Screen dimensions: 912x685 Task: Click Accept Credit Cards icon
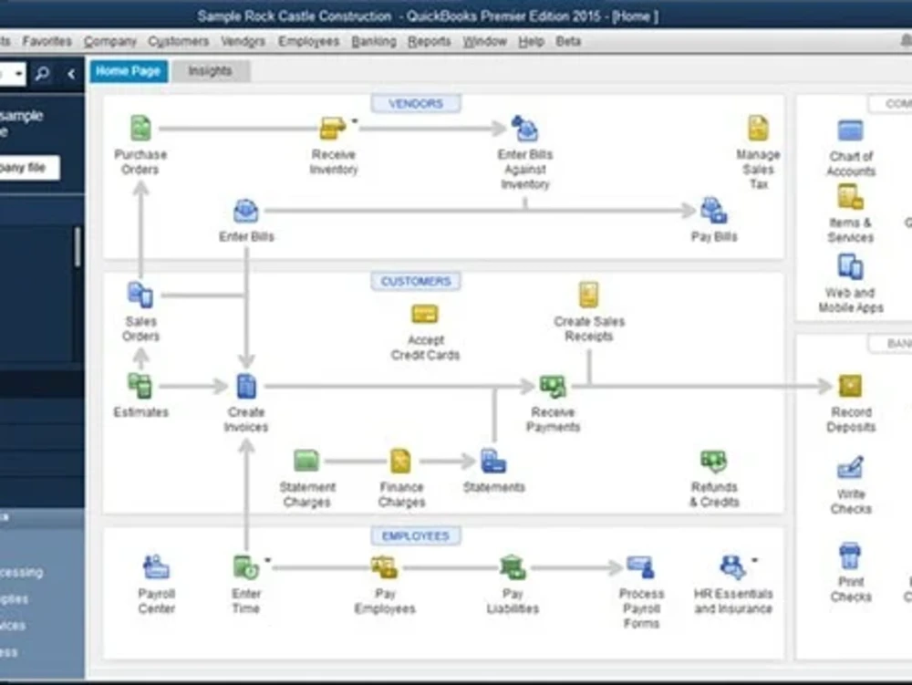(x=425, y=315)
